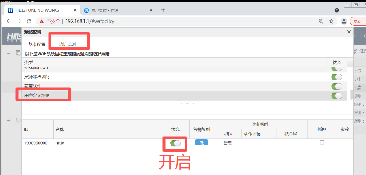Viewport: 366px width, 175px height.
Task: Click the protection type list scrollbar
Action: (x=351, y=95)
